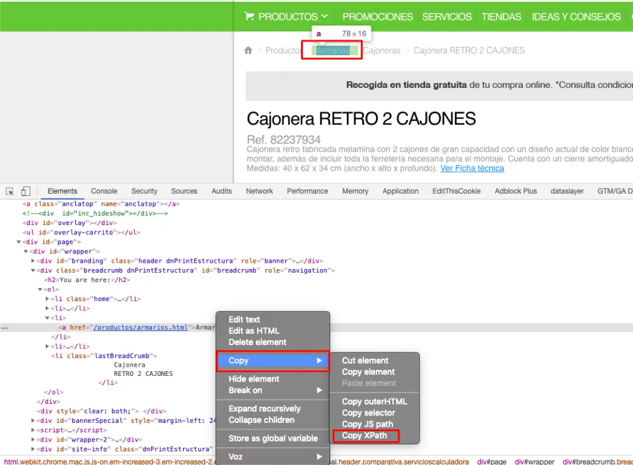Select Copy JS path
Screen dimensions: 633x465
375,424
